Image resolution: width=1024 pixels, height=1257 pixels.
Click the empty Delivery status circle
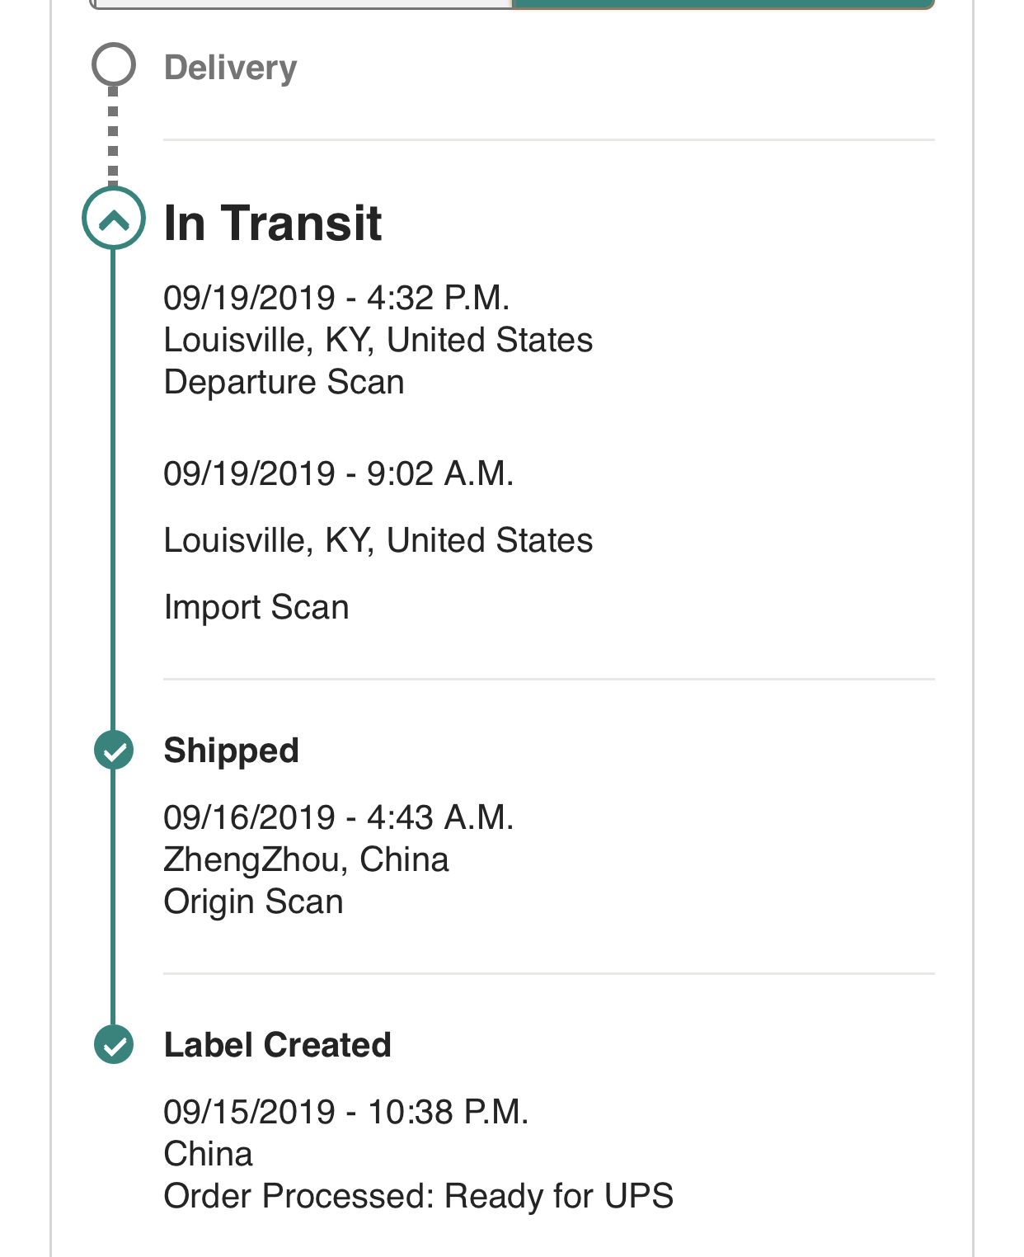coord(114,64)
